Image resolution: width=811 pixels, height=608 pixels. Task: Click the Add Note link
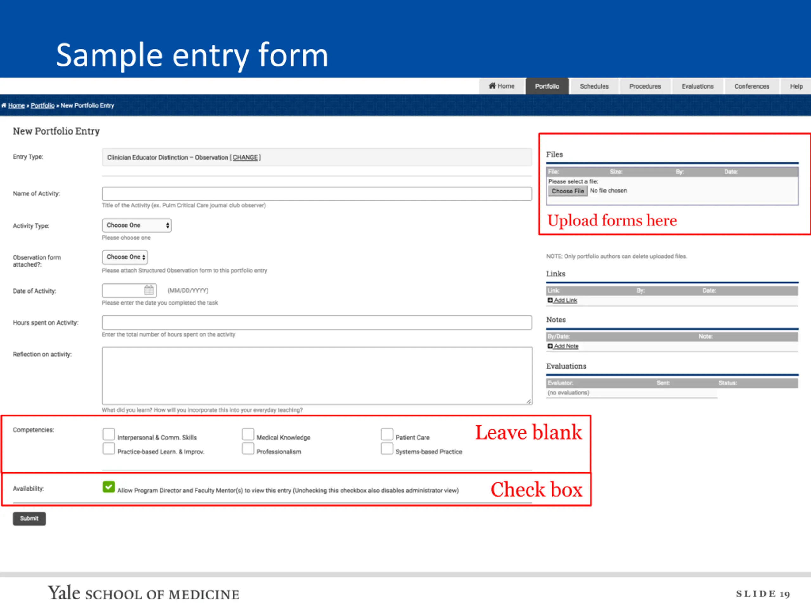point(566,346)
